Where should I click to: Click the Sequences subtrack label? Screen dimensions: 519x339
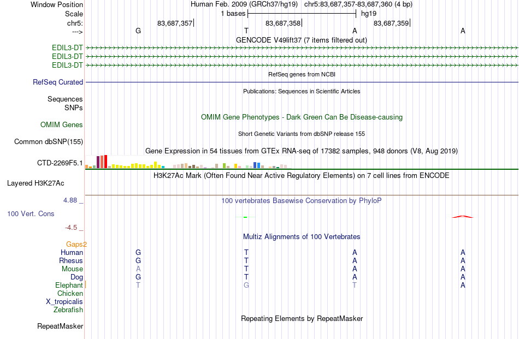coord(65,99)
